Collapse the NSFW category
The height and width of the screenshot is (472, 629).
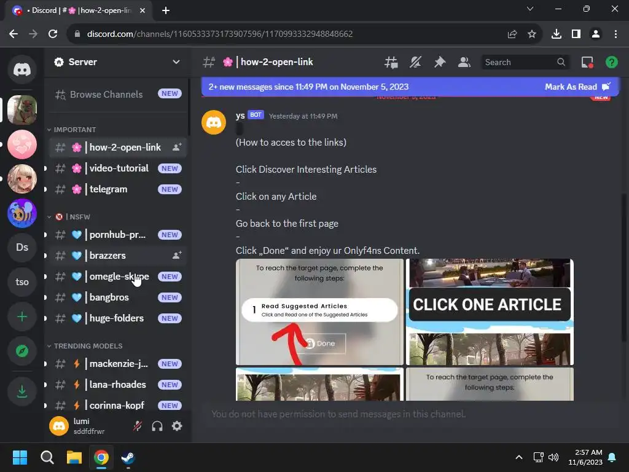click(x=72, y=217)
